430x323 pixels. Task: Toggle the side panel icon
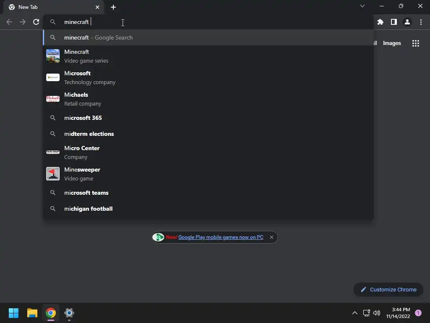(x=394, y=22)
